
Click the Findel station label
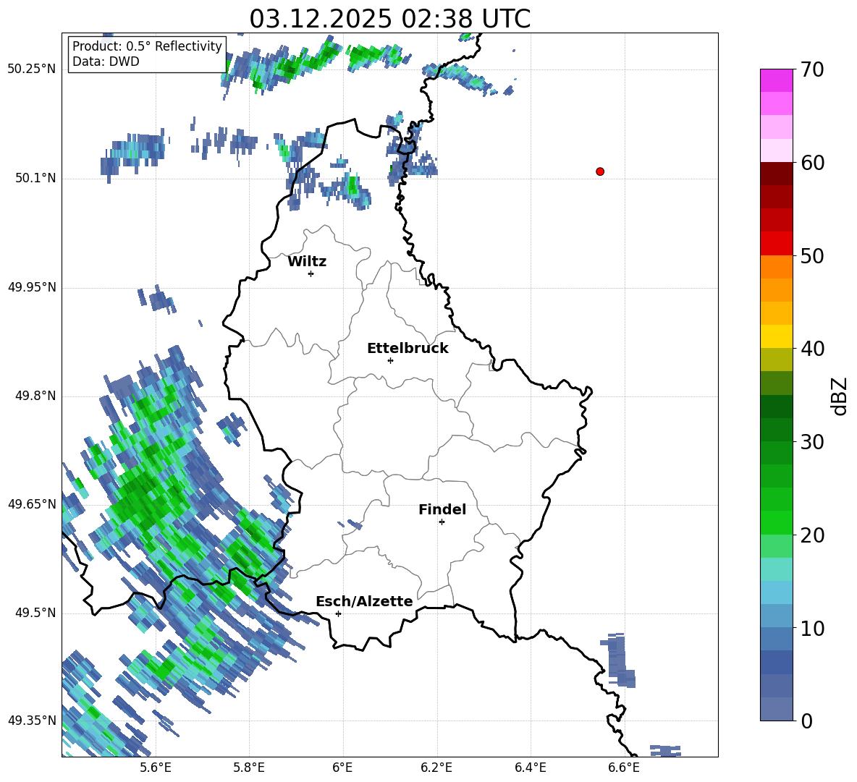coord(442,509)
